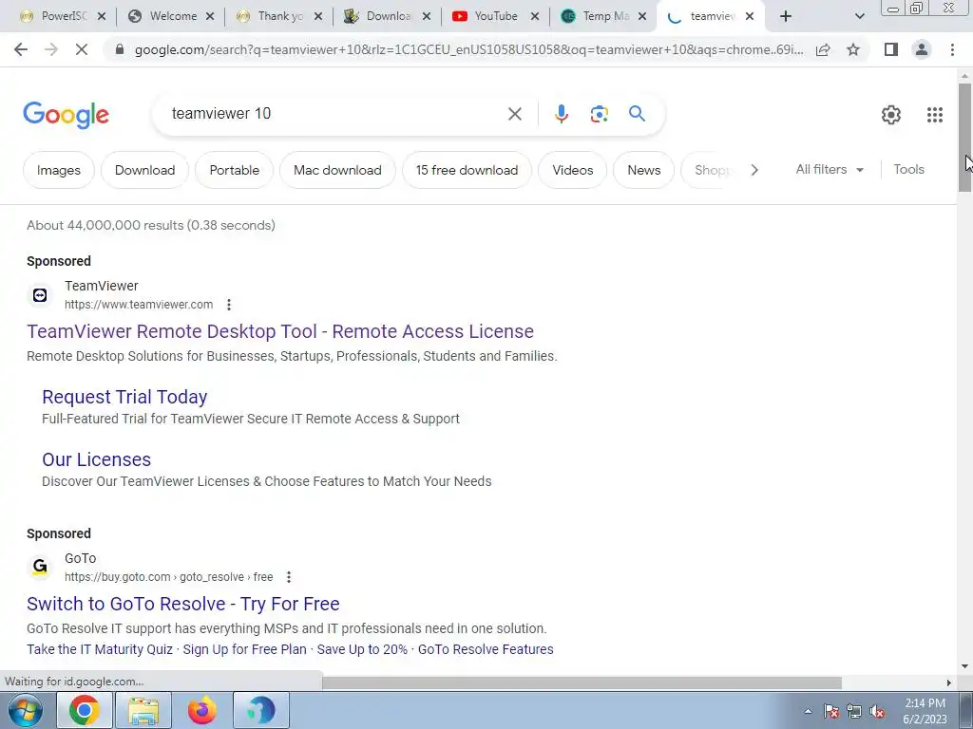Image resolution: width=973 pixels, height=729 pixels.
Task: Open the Chrome profile avatar
Action: pos(922,49)
